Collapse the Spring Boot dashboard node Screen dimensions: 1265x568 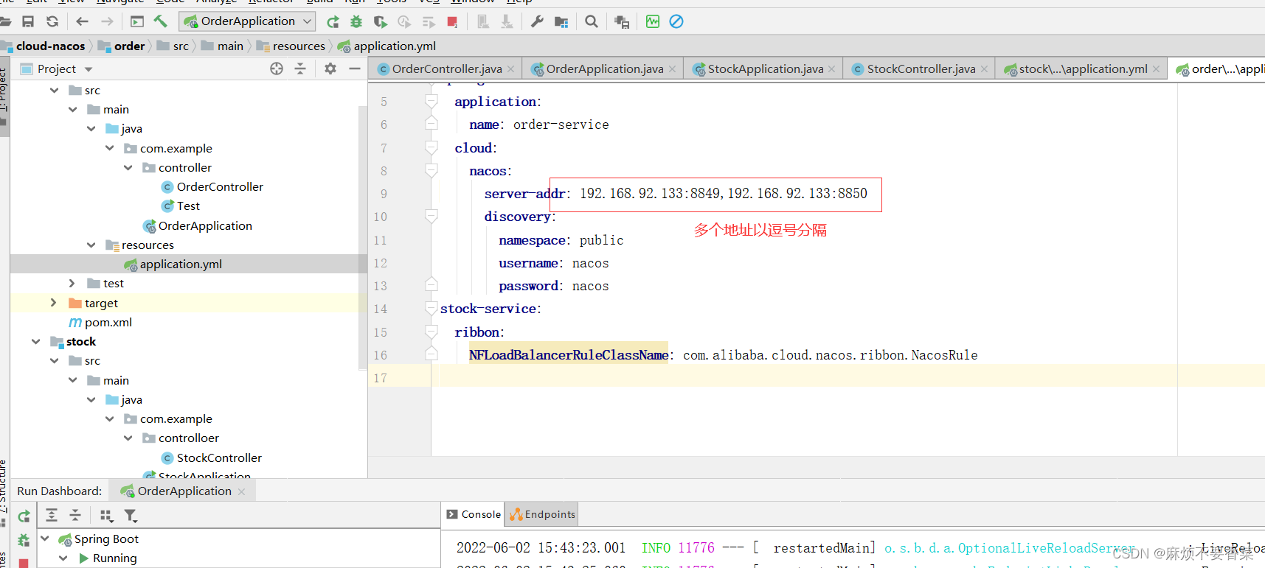(x=44, y=539)
